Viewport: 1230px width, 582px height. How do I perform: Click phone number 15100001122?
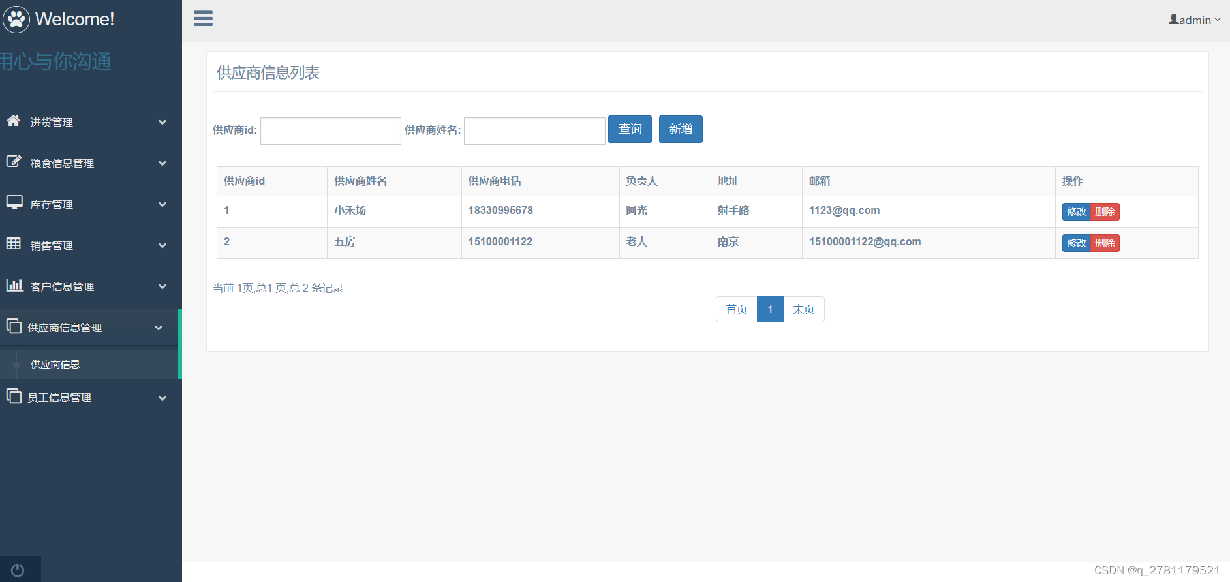500,241
